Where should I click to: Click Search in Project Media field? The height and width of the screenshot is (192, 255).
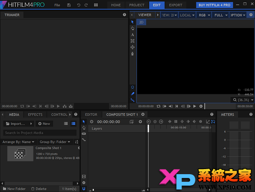[x=40, y=133]
